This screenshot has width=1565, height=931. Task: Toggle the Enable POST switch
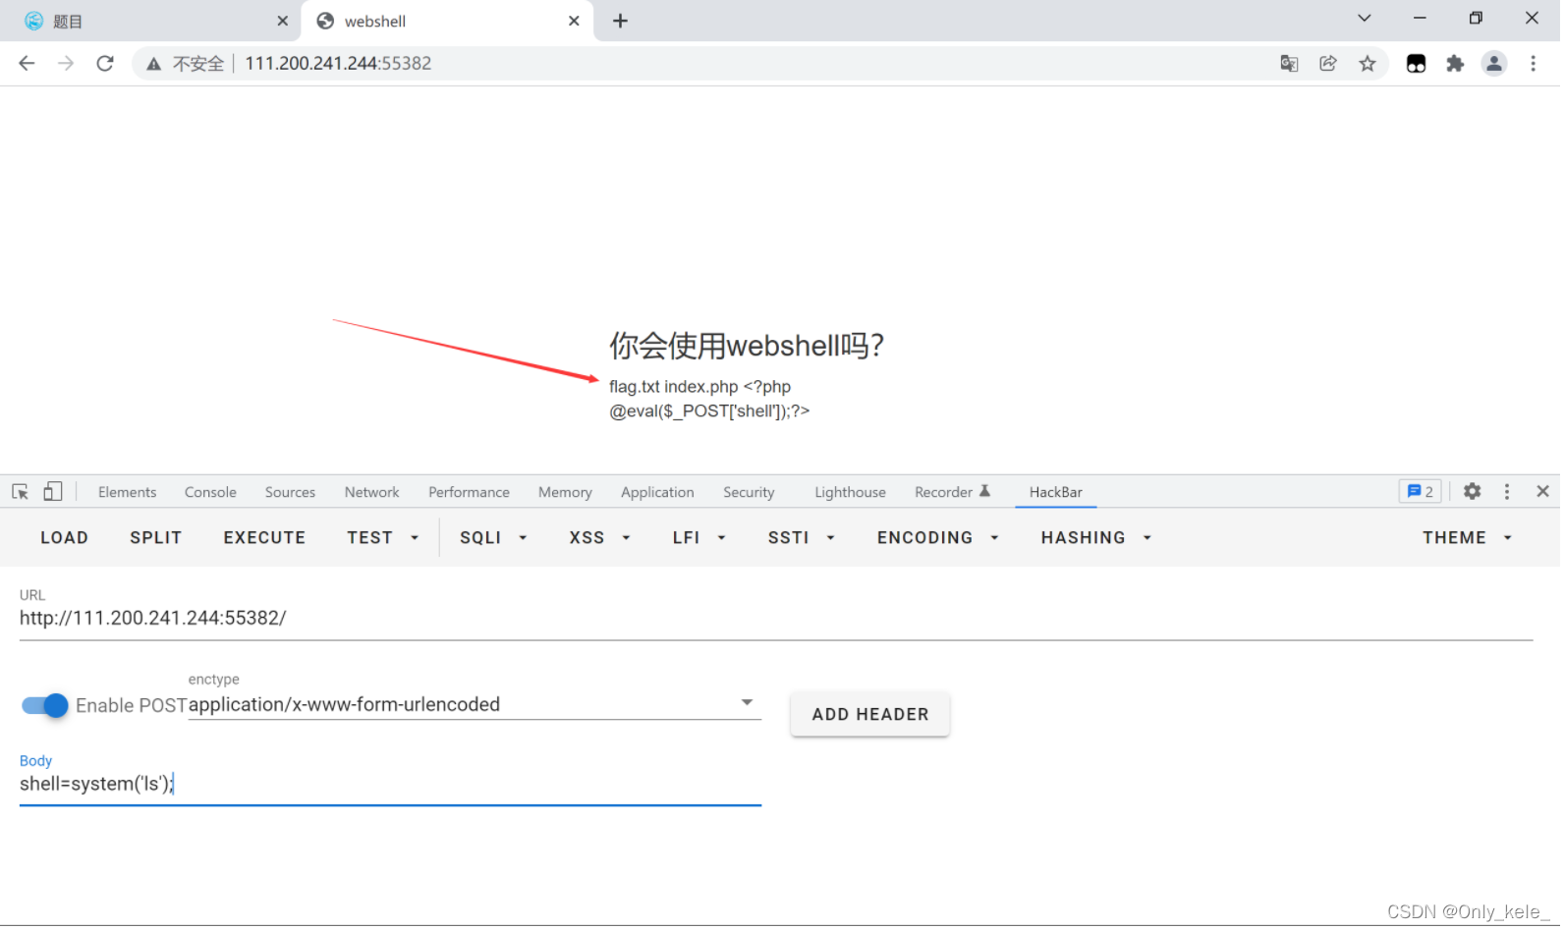(44, 706)
